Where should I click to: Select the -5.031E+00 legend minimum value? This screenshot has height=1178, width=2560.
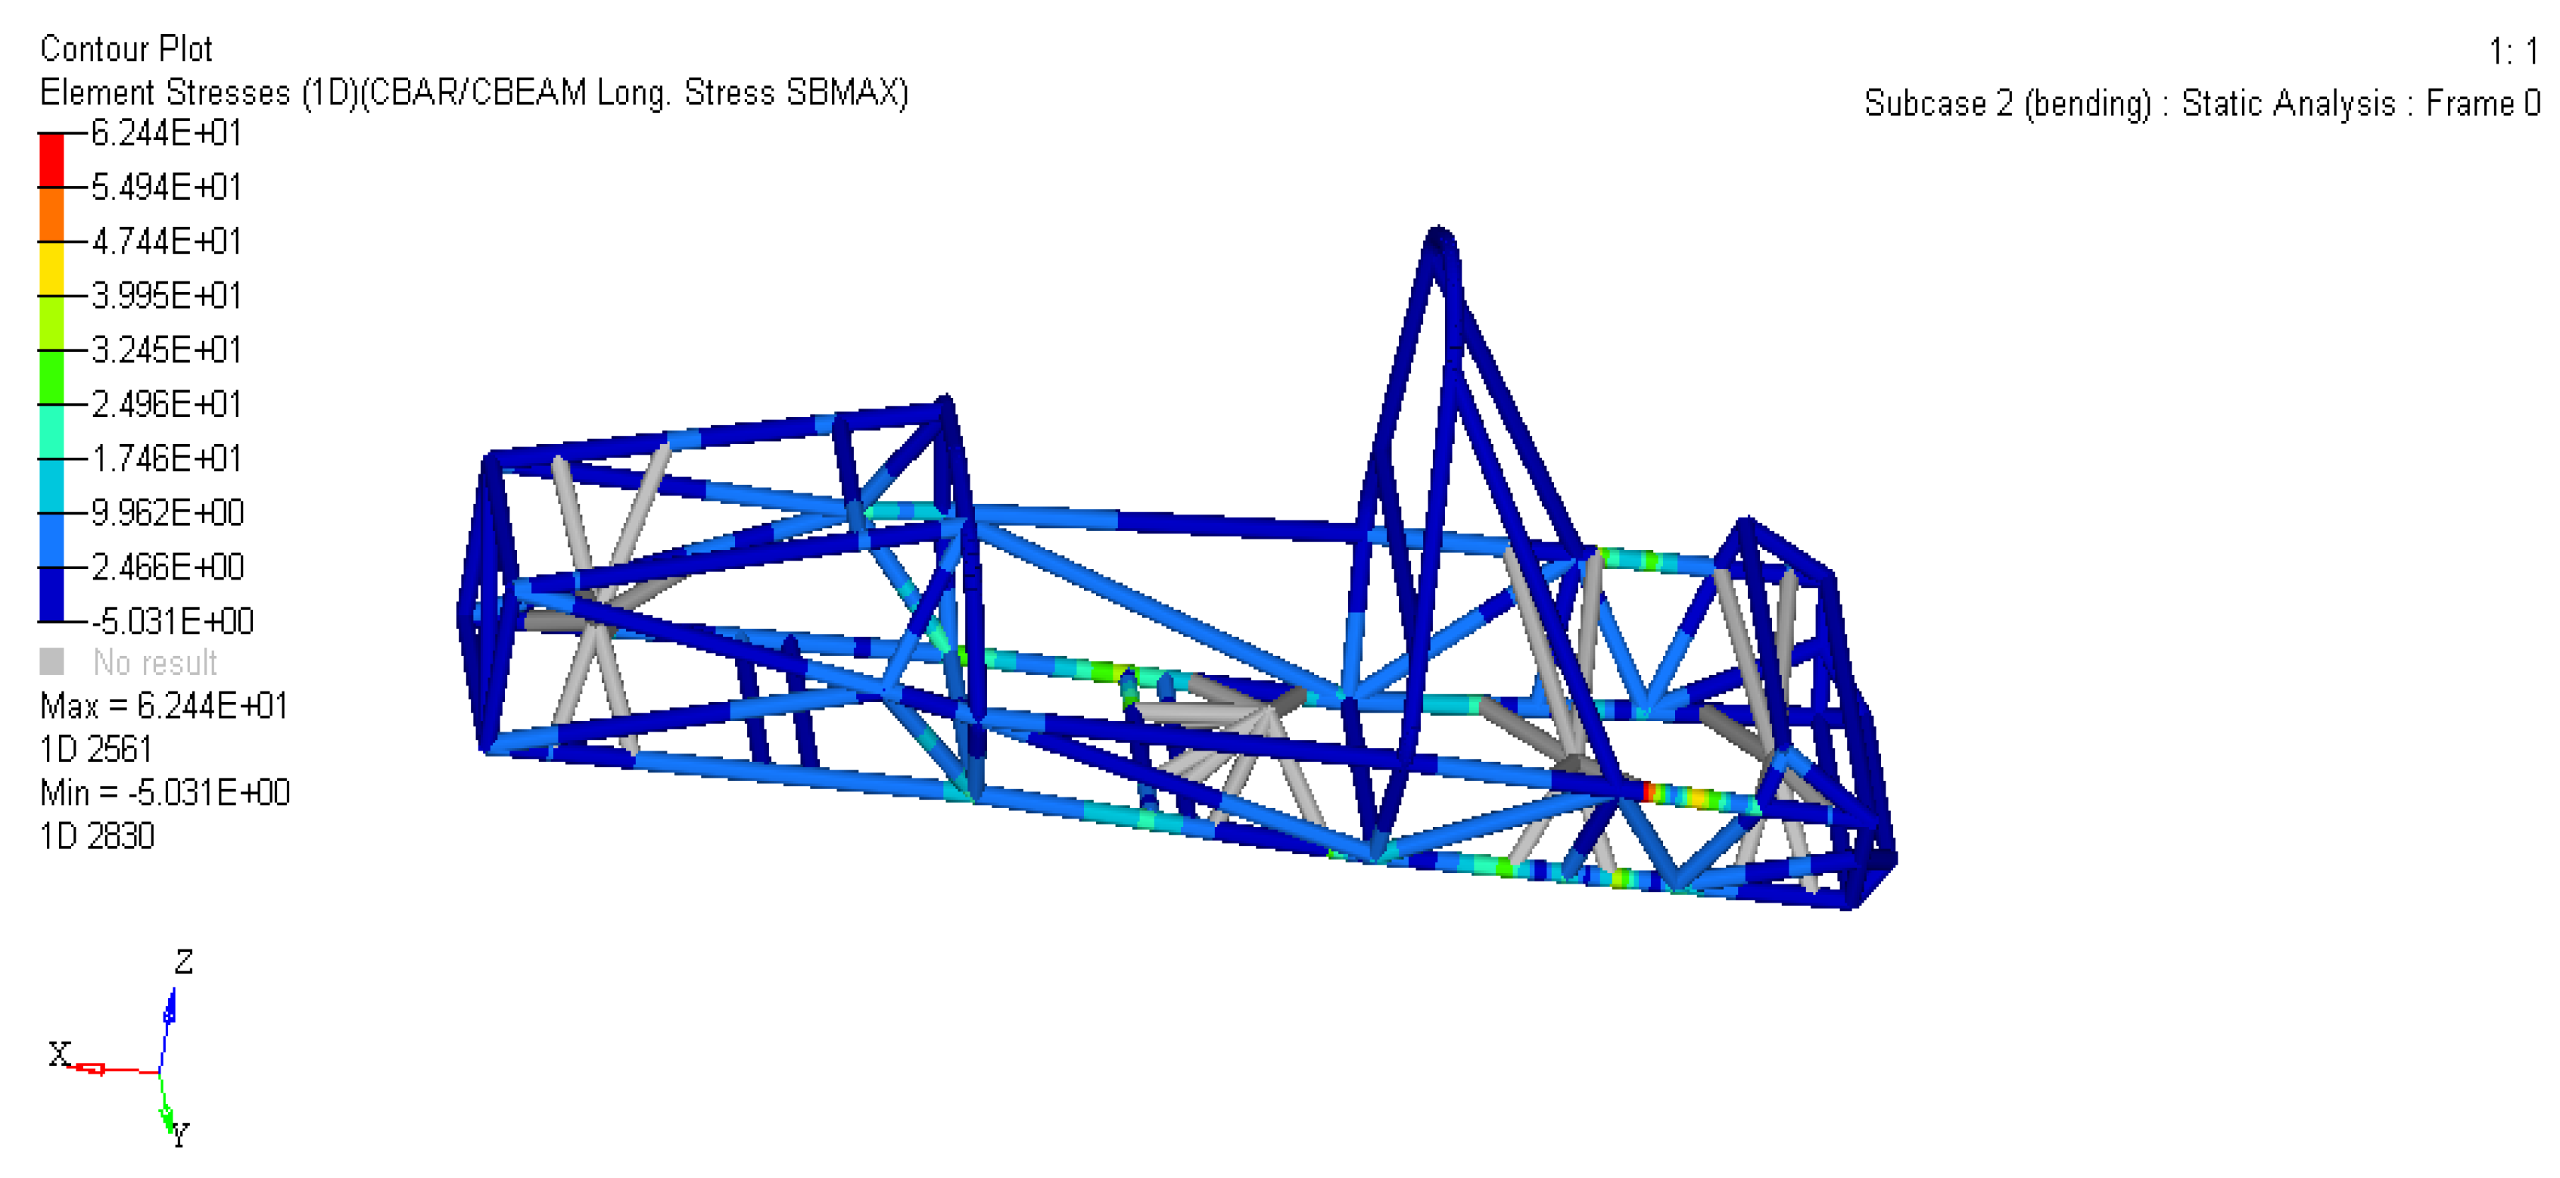click(x=172, y=622)
